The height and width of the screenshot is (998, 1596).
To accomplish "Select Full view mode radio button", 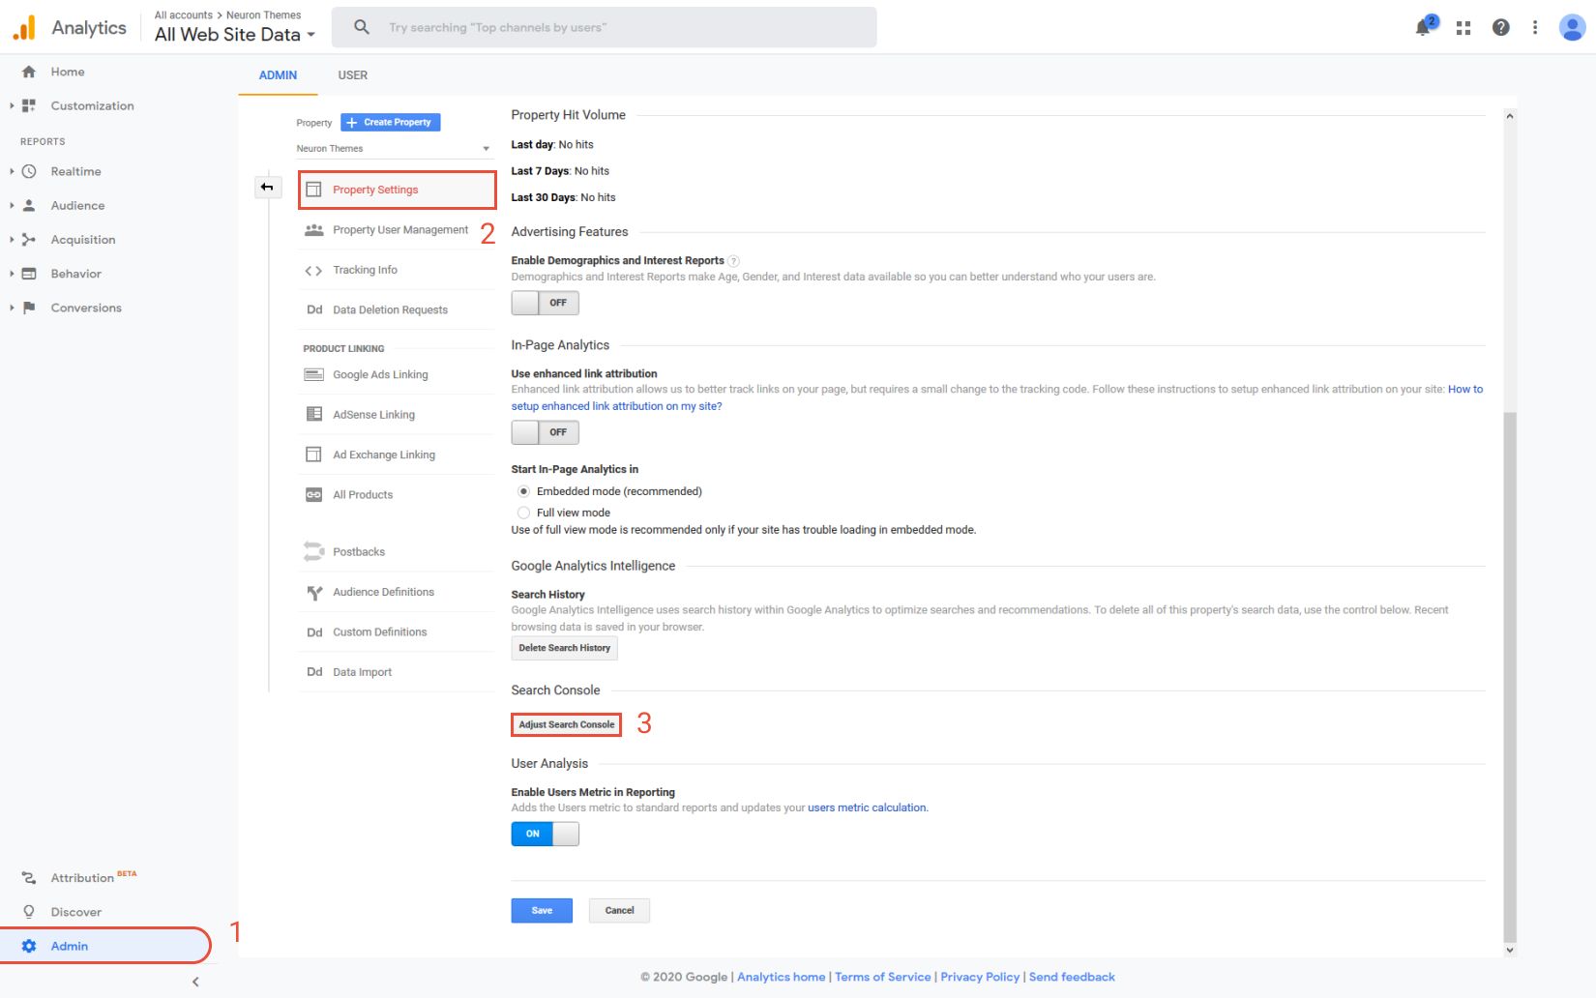I will coord(523,513).
